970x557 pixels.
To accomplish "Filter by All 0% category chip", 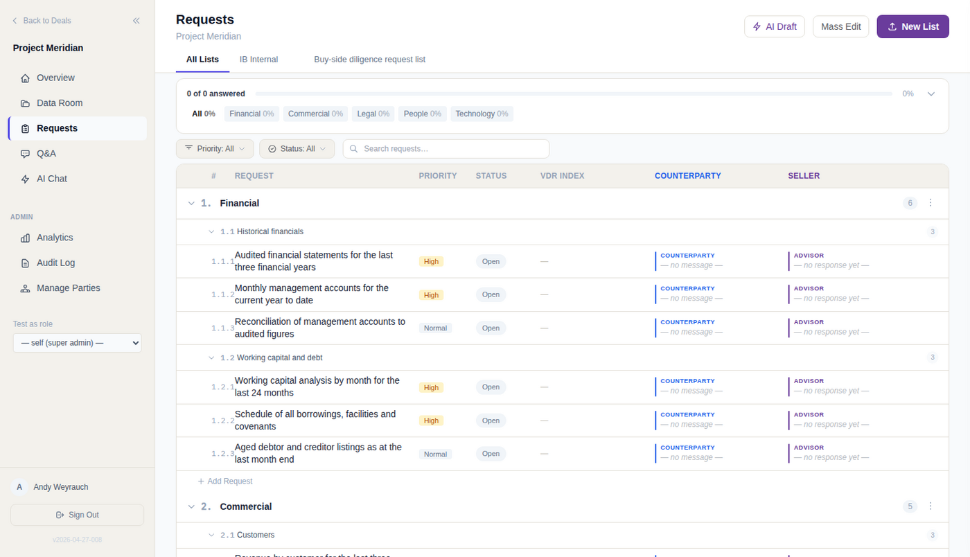I will pos(204,114).
